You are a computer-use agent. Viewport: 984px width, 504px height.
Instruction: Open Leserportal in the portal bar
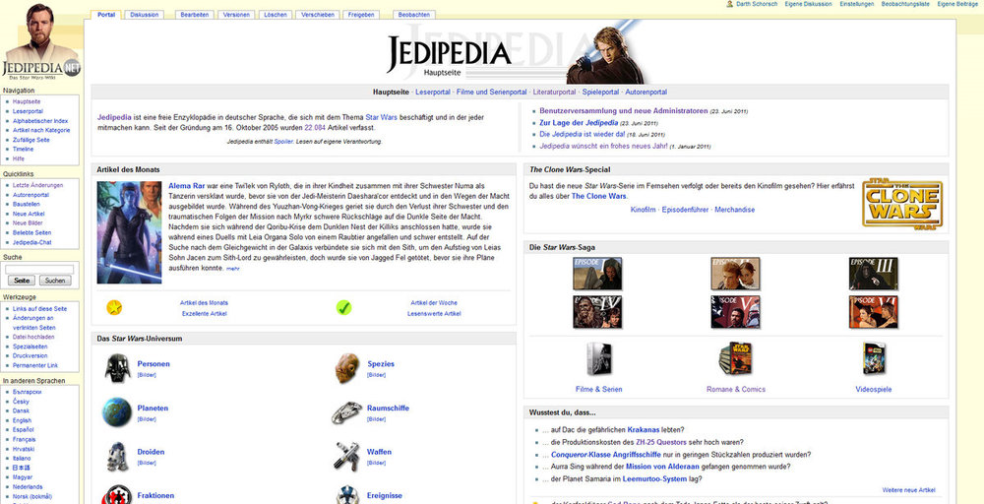(x=433, y=93)
